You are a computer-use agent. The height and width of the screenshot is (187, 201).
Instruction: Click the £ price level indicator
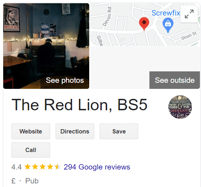click(x=14, y=181)
